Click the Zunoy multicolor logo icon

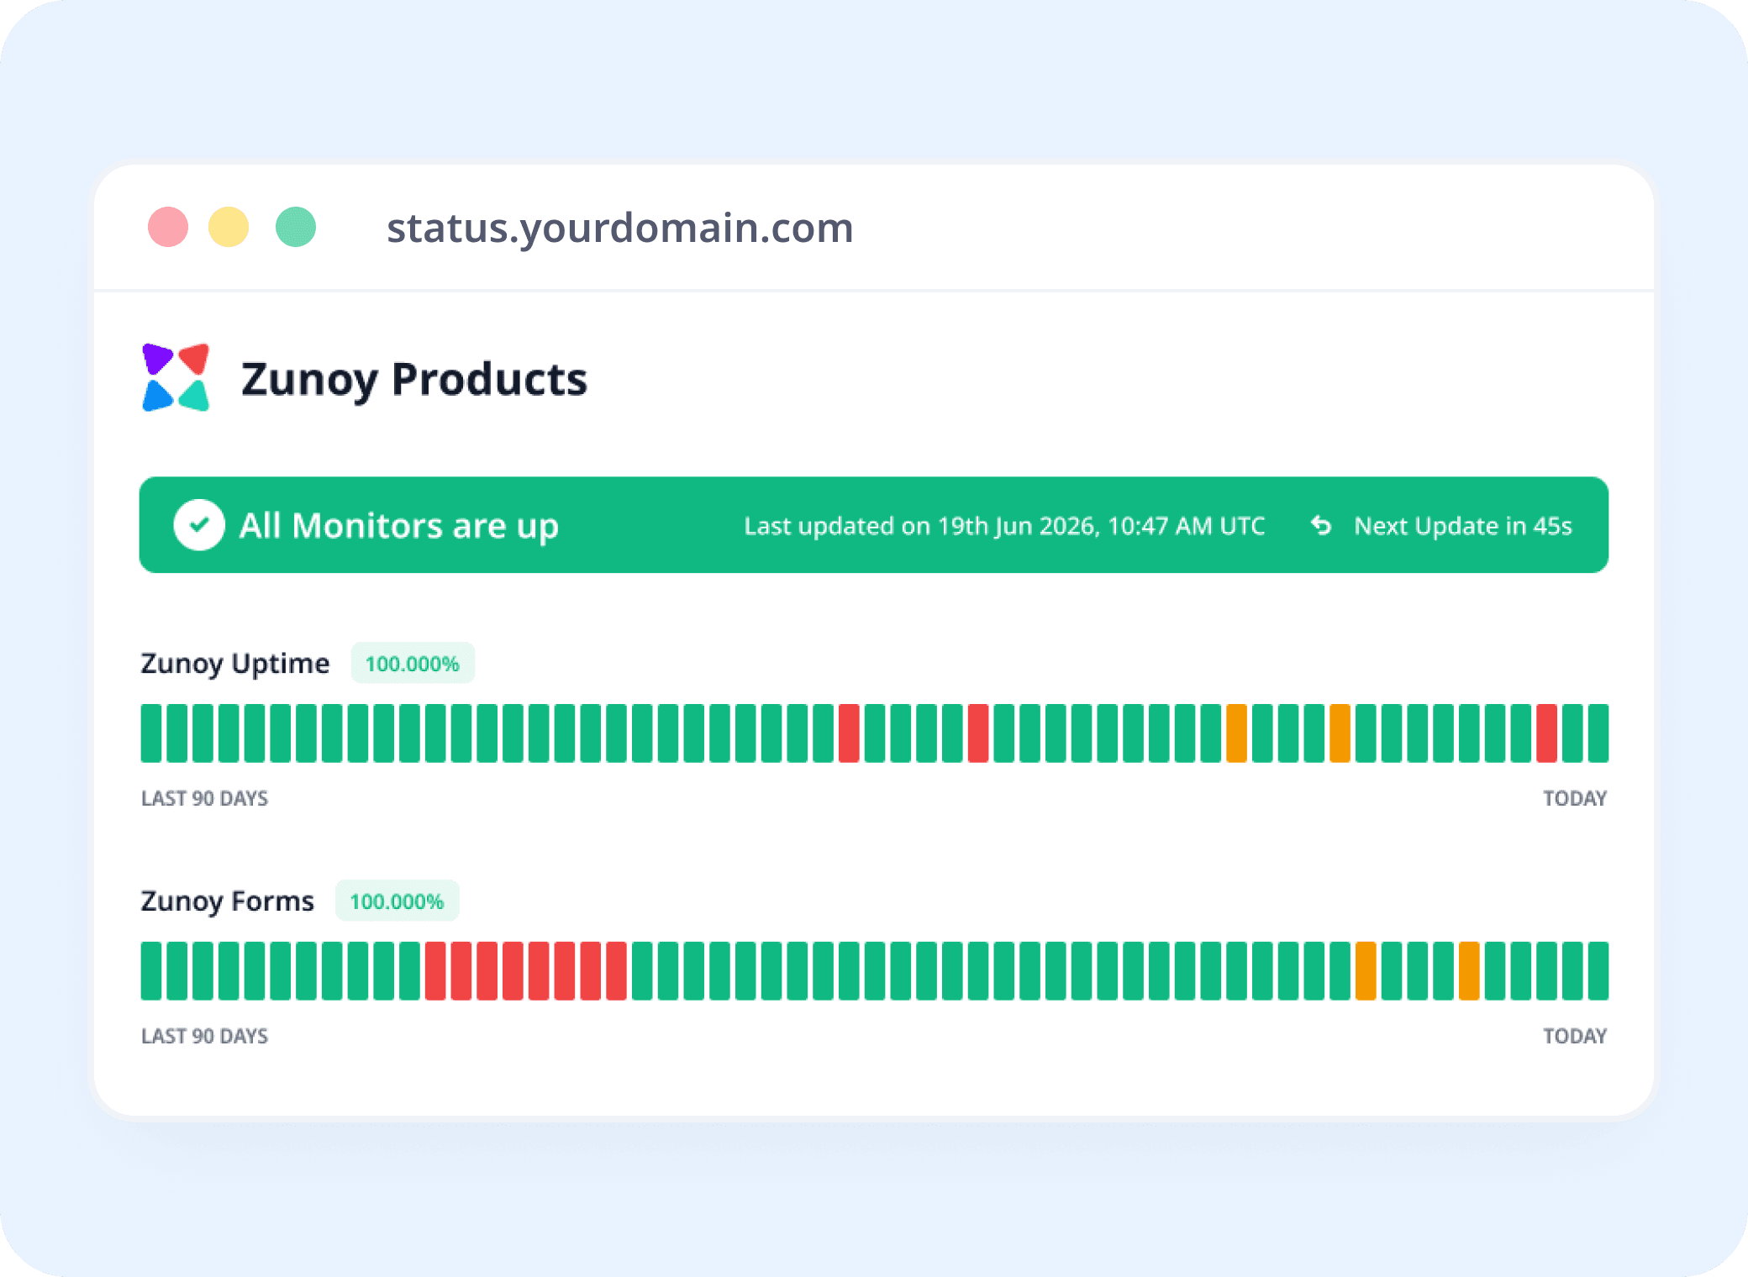tap(176, 377)
